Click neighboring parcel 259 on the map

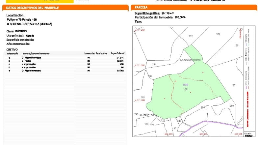click(232, 106)
